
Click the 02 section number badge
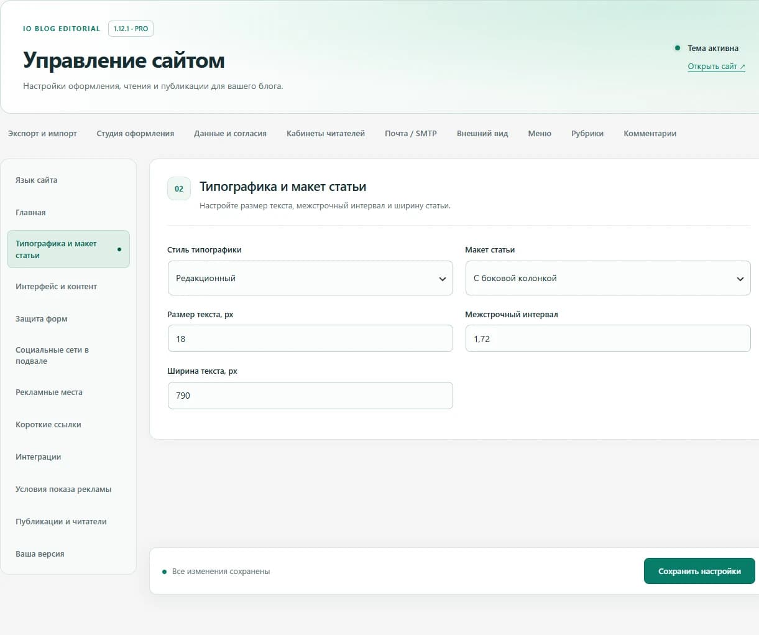point(179,188)
